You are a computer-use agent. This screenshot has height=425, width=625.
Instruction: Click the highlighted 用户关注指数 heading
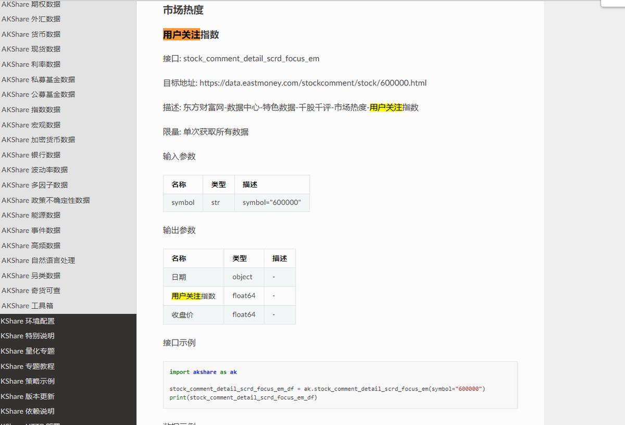click(191, 34)
